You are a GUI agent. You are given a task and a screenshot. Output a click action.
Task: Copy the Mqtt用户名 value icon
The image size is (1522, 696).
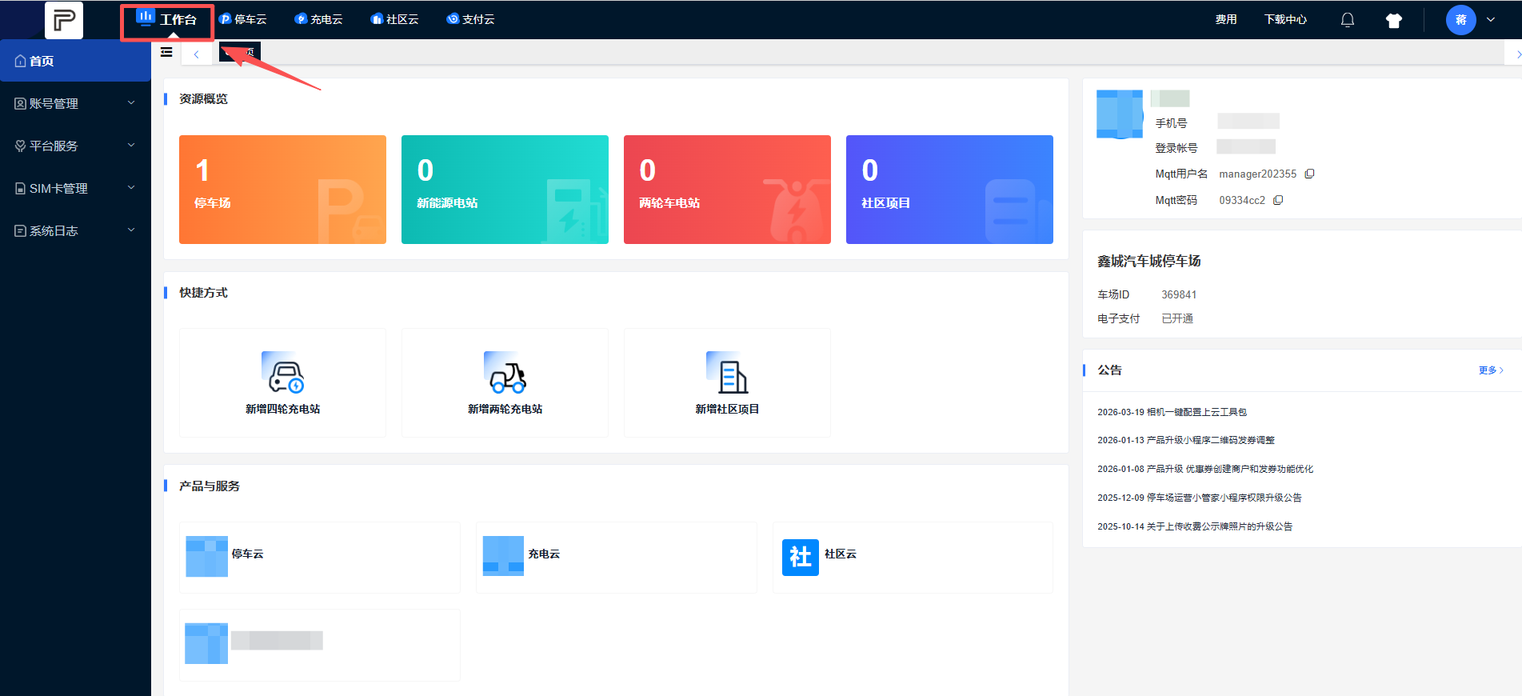(1309, 174)
